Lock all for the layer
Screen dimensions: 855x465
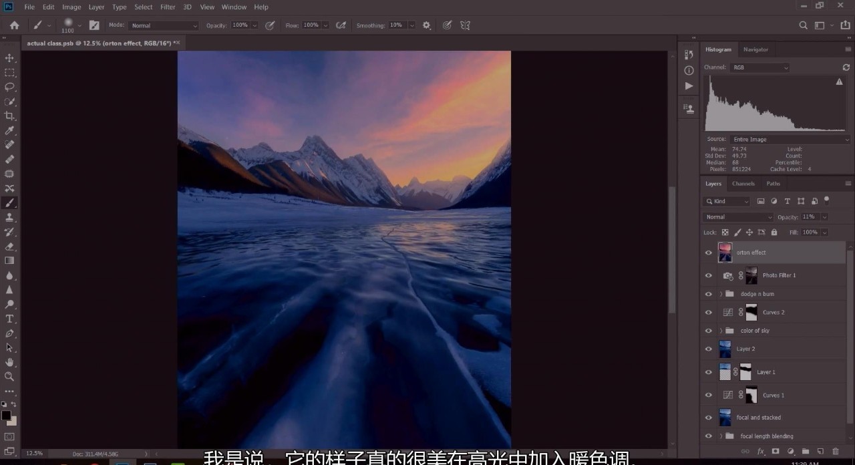pos(774,232)
